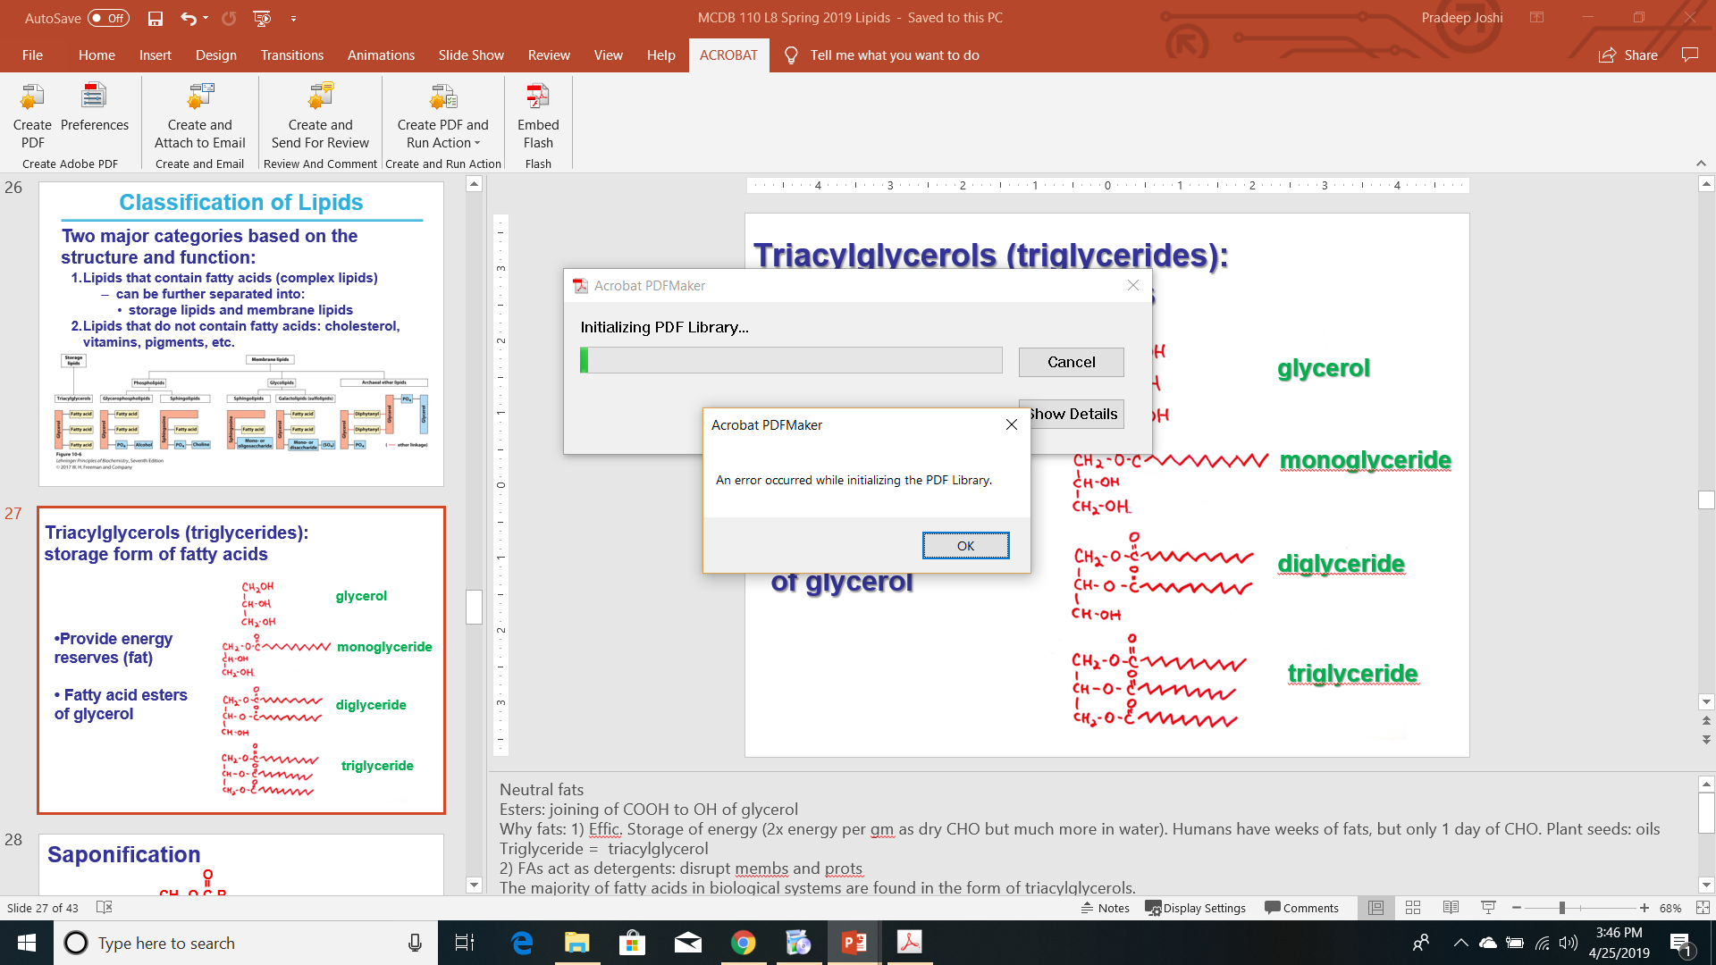Collapse the ribbon with the chevron

tap(1699, 163)
